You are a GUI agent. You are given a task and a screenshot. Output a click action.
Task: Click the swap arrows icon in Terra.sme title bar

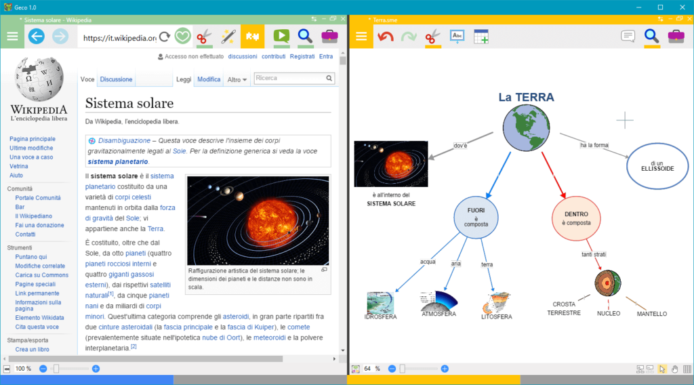[x=660, y=19]
